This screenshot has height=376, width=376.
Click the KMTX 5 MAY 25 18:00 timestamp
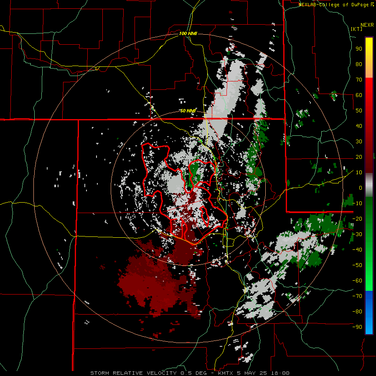pyautogui.click(x=254, y=373)
